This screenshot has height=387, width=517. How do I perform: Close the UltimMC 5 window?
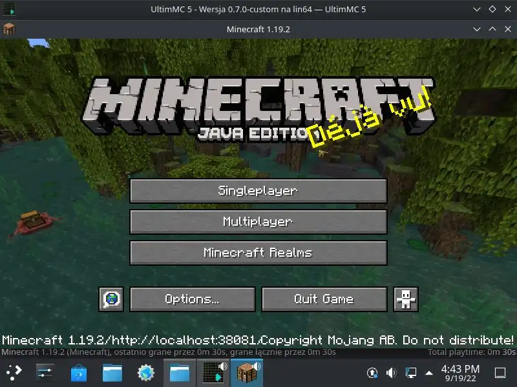click(x=508, y=9)
